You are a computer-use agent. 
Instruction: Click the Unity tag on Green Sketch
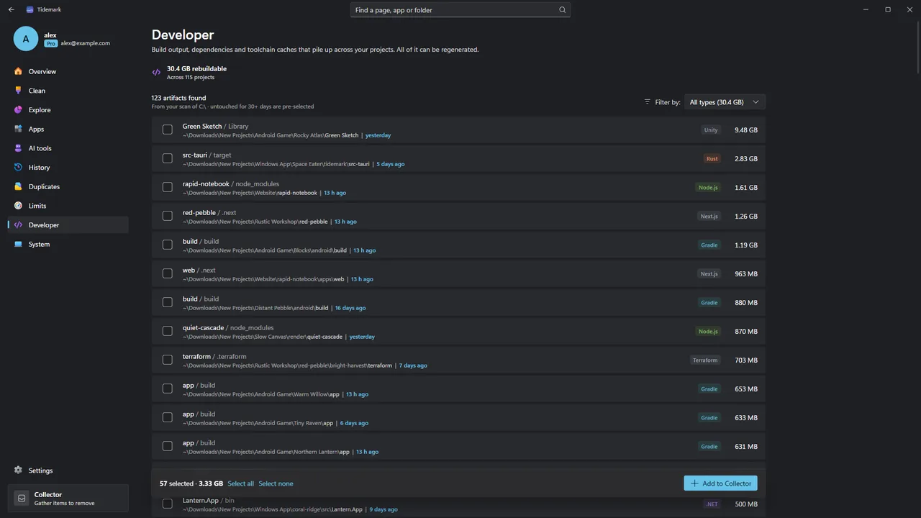tap(711, 130)
